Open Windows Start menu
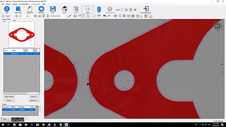The height and width of the screenshot is (127, 226). coord(3,125)
